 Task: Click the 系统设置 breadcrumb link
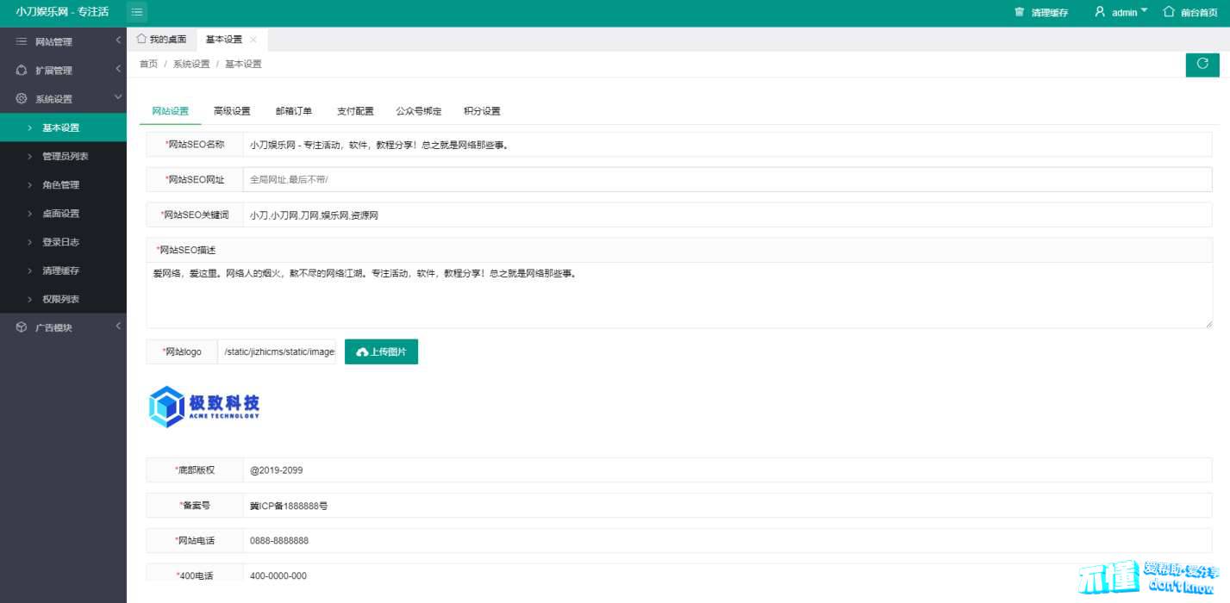(191, 65)
